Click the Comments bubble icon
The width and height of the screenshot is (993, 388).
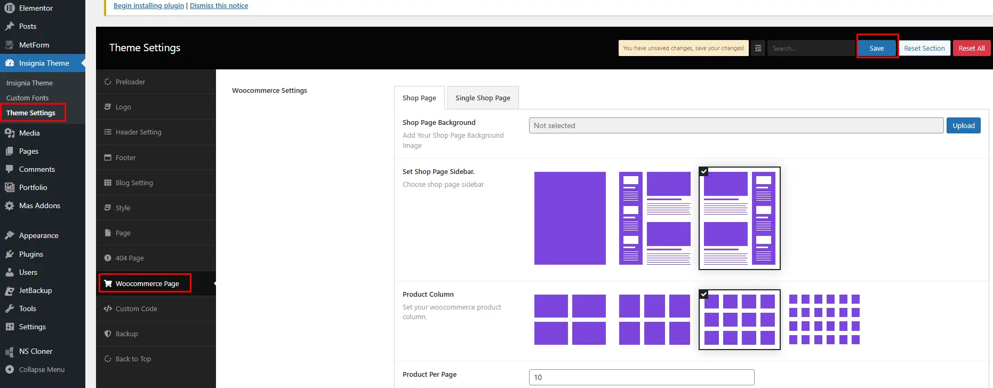(x=10, y=169)
